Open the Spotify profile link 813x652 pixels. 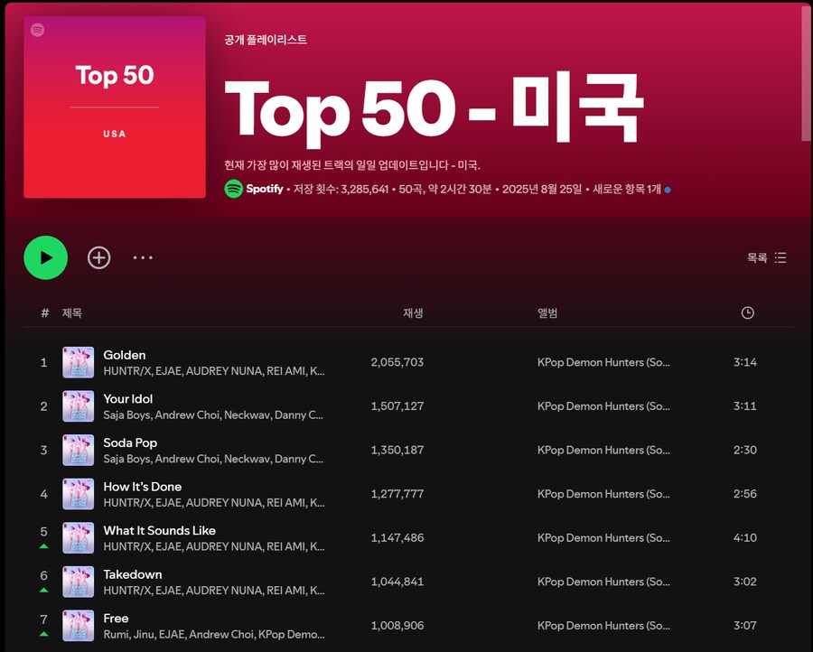pos(265,189)
